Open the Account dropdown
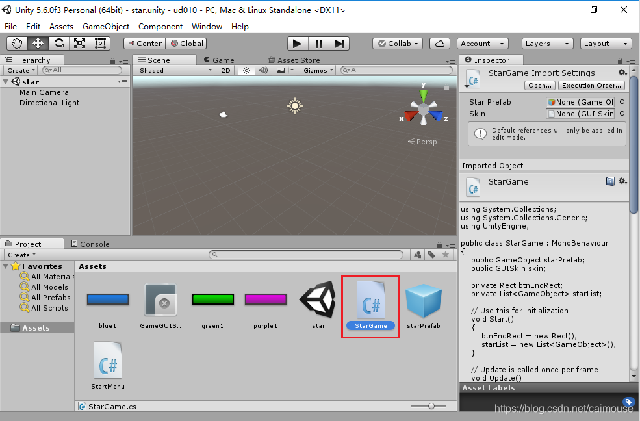The width and height of the screenshot is (640, 421). 483,44
